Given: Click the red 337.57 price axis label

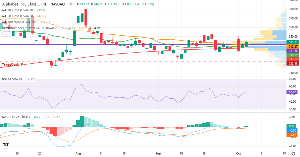Looking at the screenshot, I should tap(293, 59).
